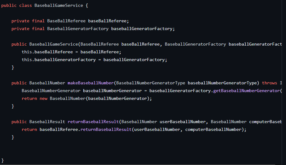Click 'returnBaseballResult' in the public method declaration
286x165 pixels.
93,122
